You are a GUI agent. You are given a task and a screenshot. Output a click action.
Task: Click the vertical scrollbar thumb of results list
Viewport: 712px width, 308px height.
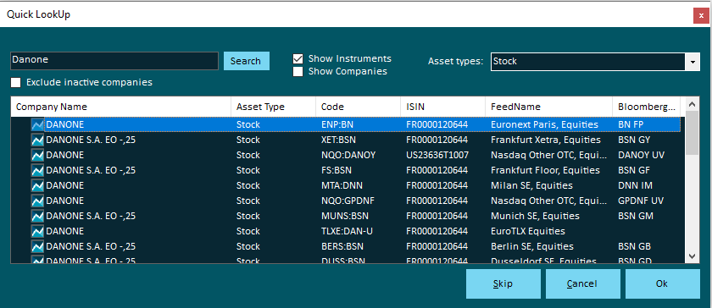point(692,134)
